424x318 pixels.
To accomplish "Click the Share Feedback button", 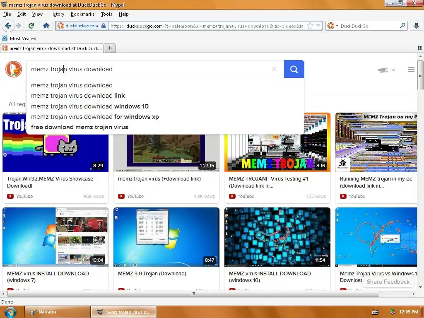I will [388, 282].
